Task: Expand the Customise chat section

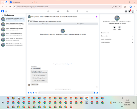Action: point(117,33)
